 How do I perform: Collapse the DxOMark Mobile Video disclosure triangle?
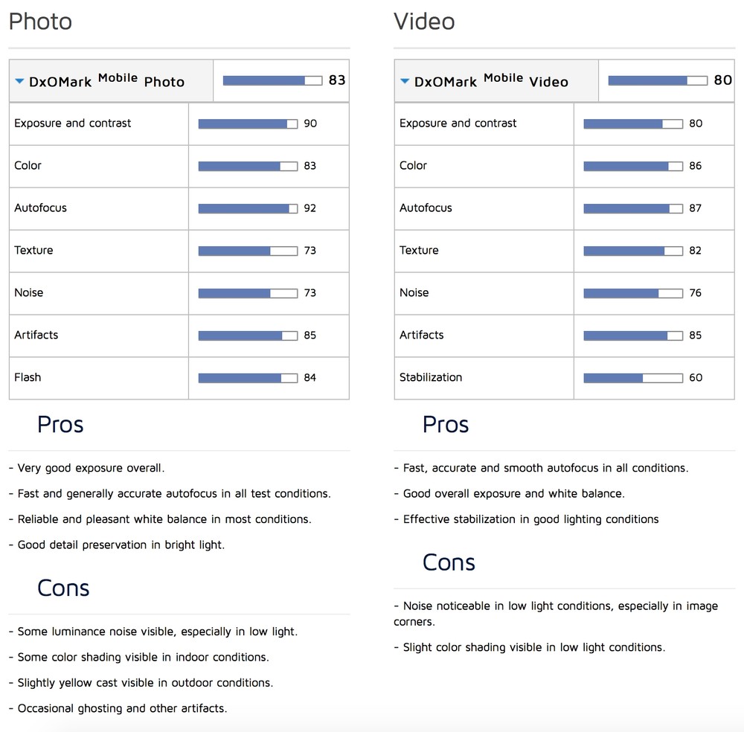point(405,81)
